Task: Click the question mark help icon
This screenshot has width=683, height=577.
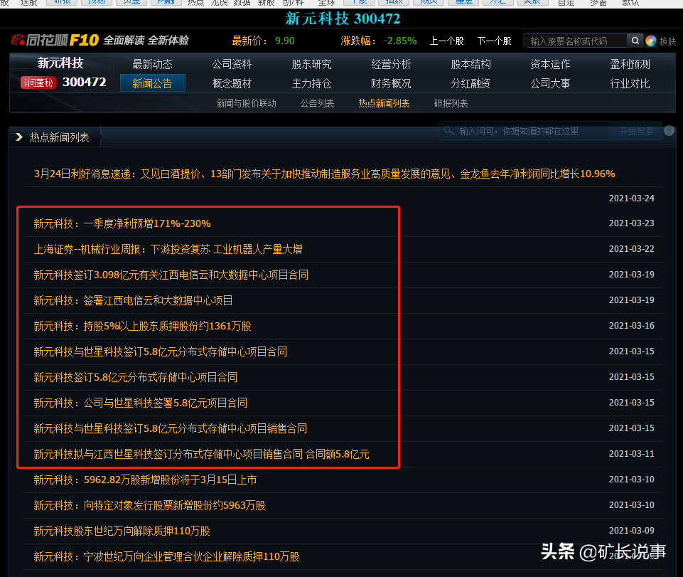Action: tap(669, 130)
